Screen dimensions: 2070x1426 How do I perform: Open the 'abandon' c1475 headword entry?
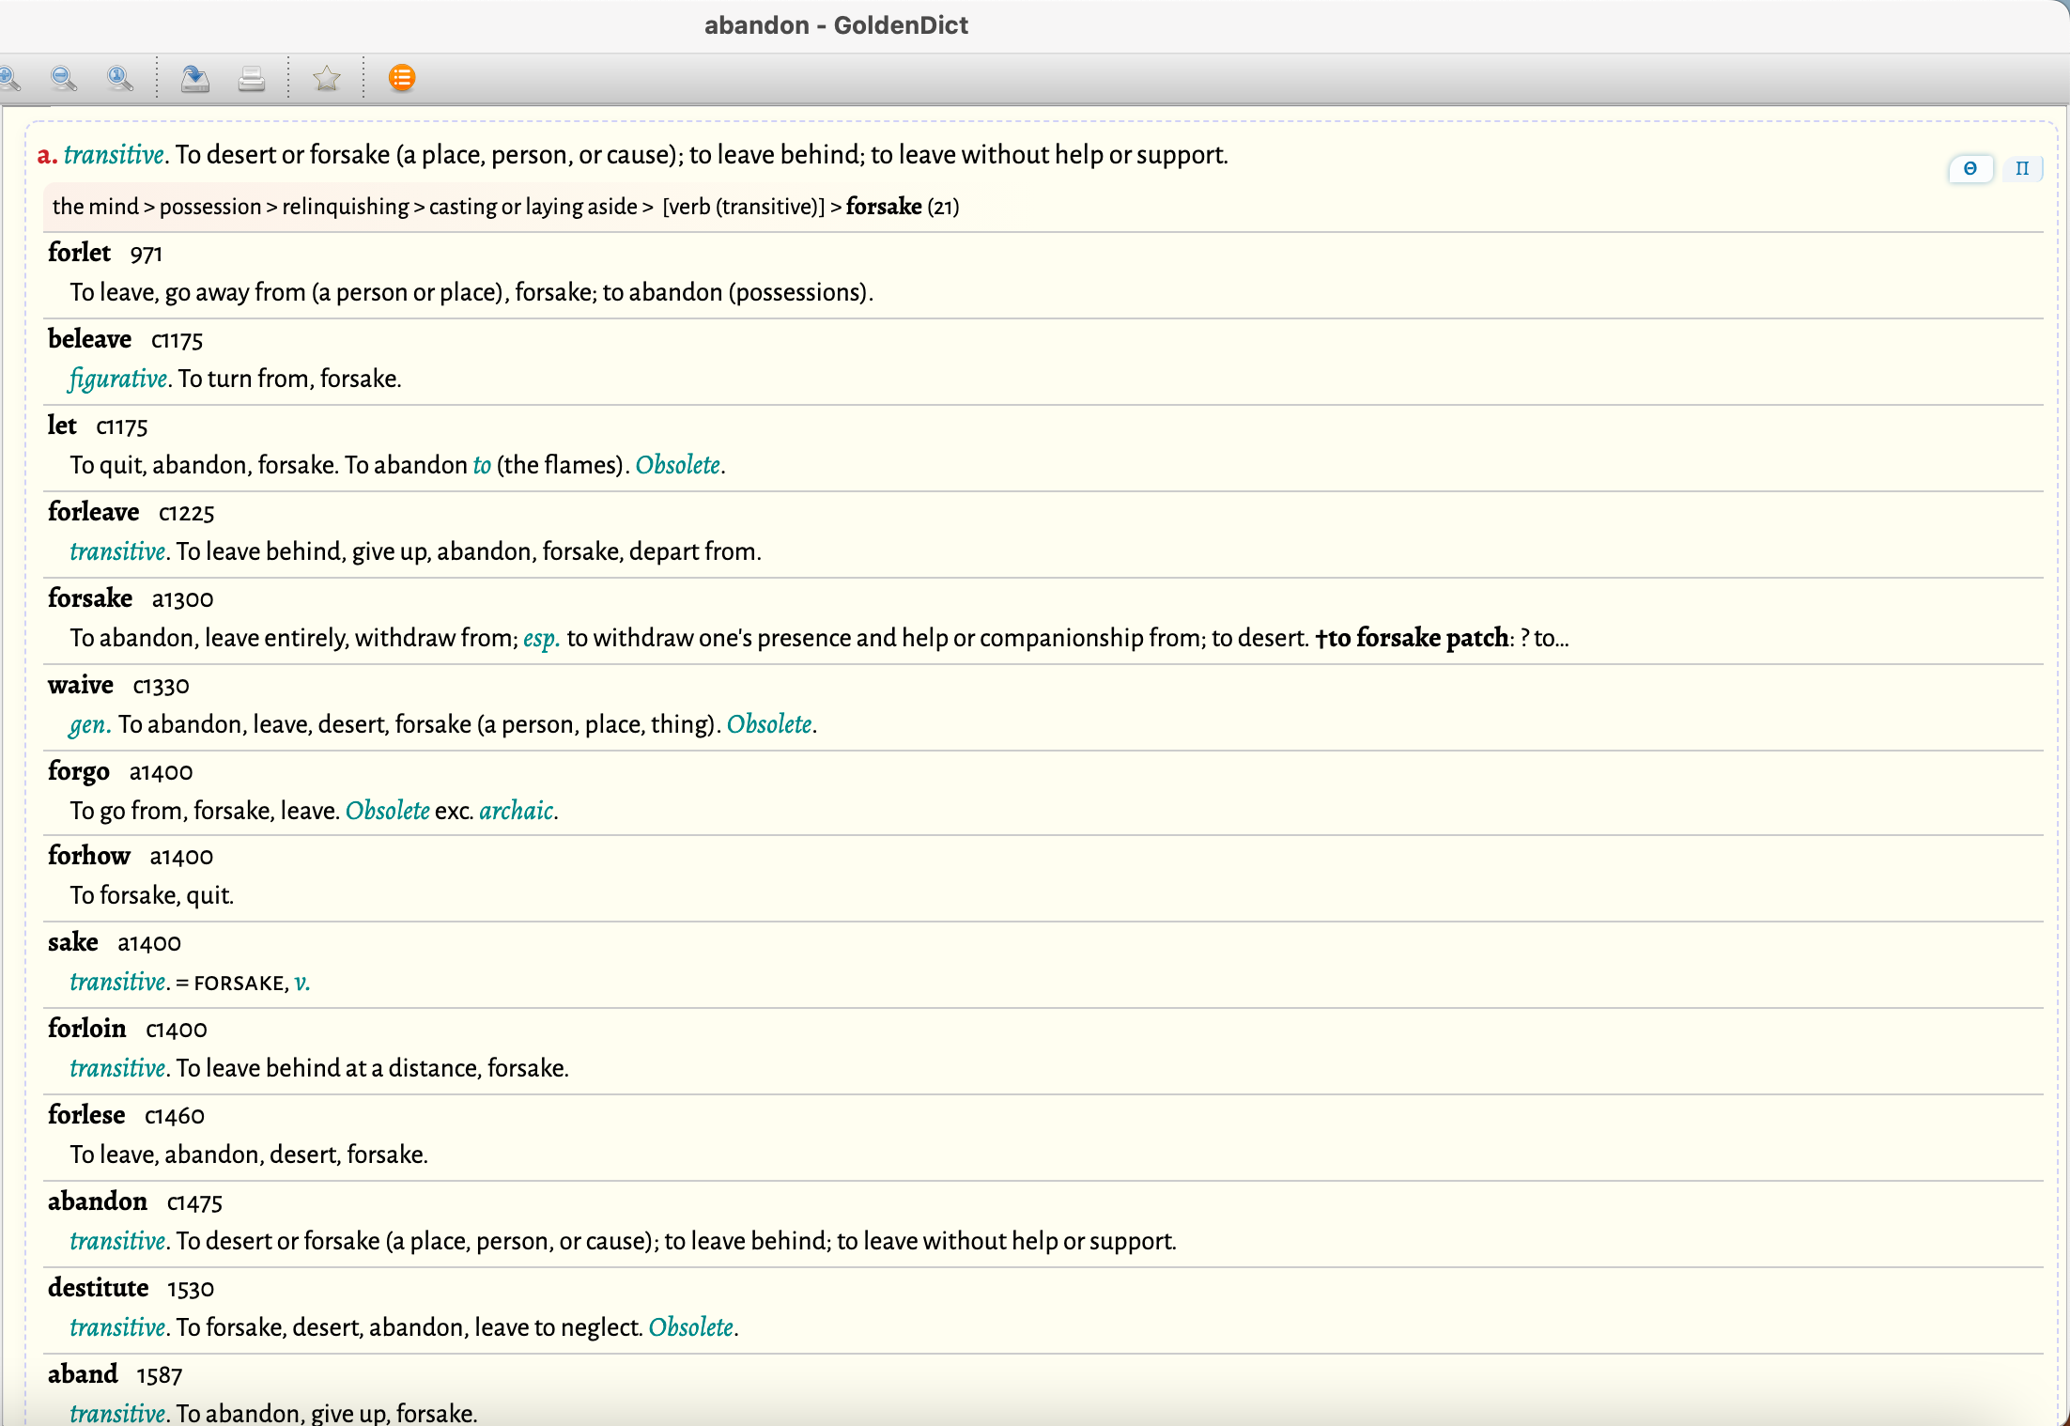pyautogui.click(x=98, y=1201)
